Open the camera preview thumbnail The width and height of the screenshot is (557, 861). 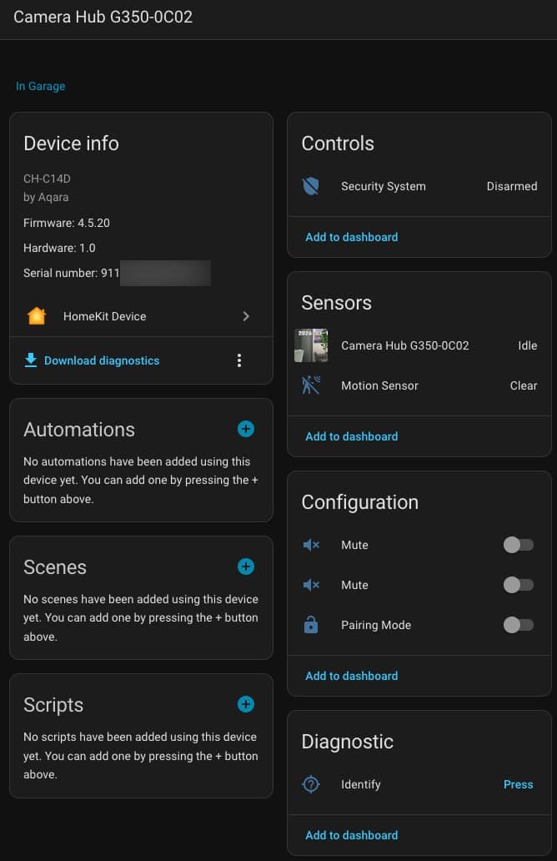coord(311,345)
